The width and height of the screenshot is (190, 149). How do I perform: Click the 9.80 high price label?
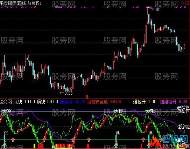[156, 10]
